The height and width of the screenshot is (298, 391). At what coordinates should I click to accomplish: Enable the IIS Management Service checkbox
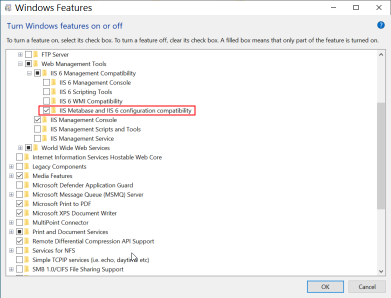pos(37,138)
